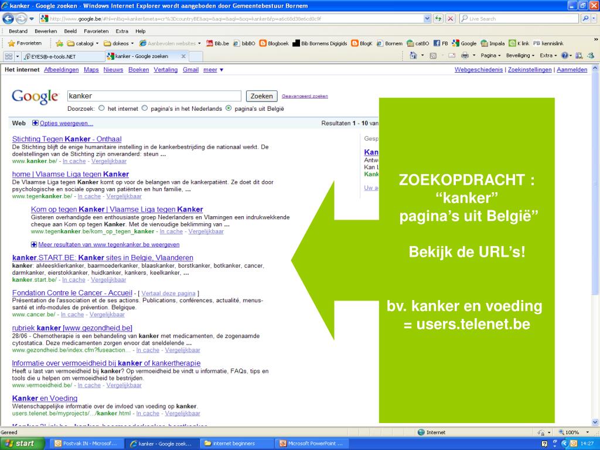The height and width of the screenshot is (450, 600).
Task: Open the Pagina dropdown menu
Action: (x=490, y=56)
